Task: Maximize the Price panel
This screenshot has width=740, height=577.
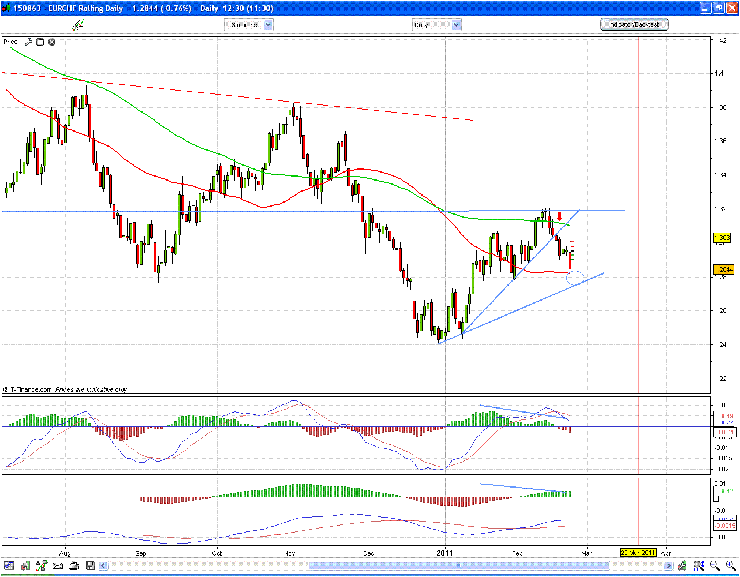Action: click(x=40, y=42)
